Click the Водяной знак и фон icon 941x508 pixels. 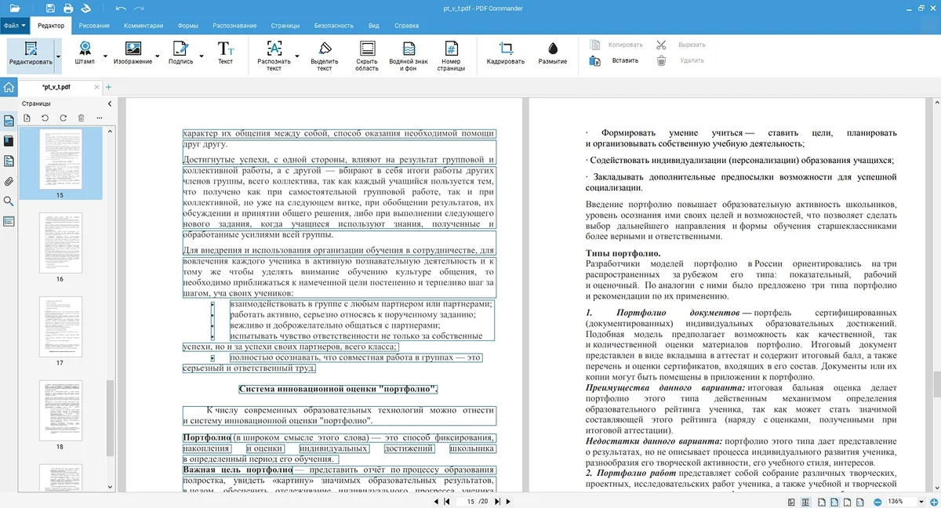tap(408, 49)
